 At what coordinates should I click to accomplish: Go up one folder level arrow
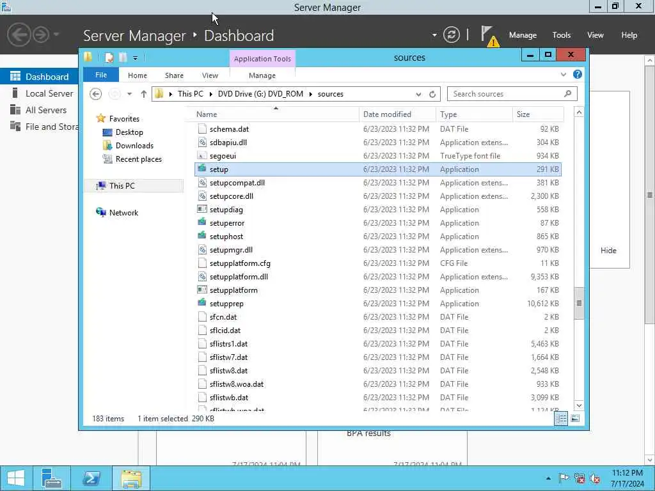click(x=144, y=94)
